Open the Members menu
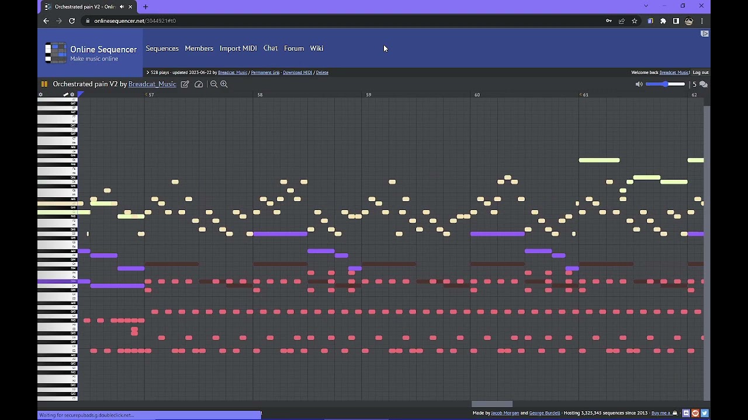 199,48
